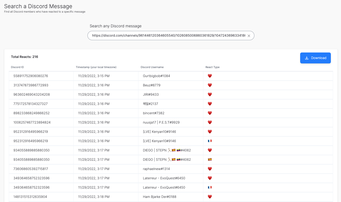The image size is (341, 202).
Task: Select Discord ID 313747873986772993
Action: click(31, 85)
